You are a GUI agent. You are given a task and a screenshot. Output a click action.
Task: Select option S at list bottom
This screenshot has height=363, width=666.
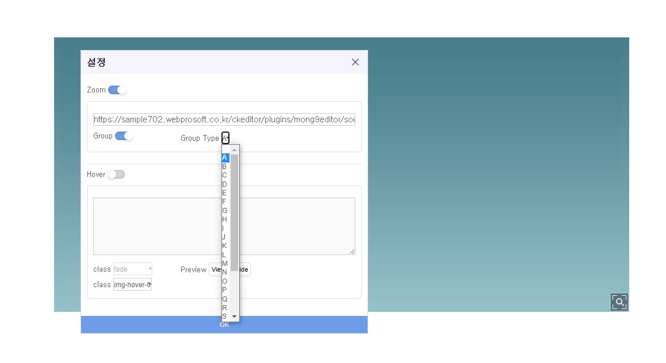pyautogui.click(x=225, y=316)
